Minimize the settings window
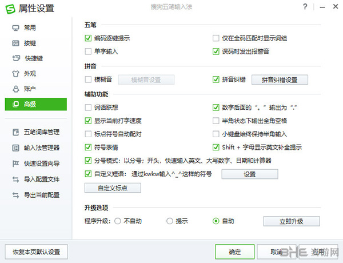This screenshot has height=263, width=343. pyautogui.click(x=322, y=7)
